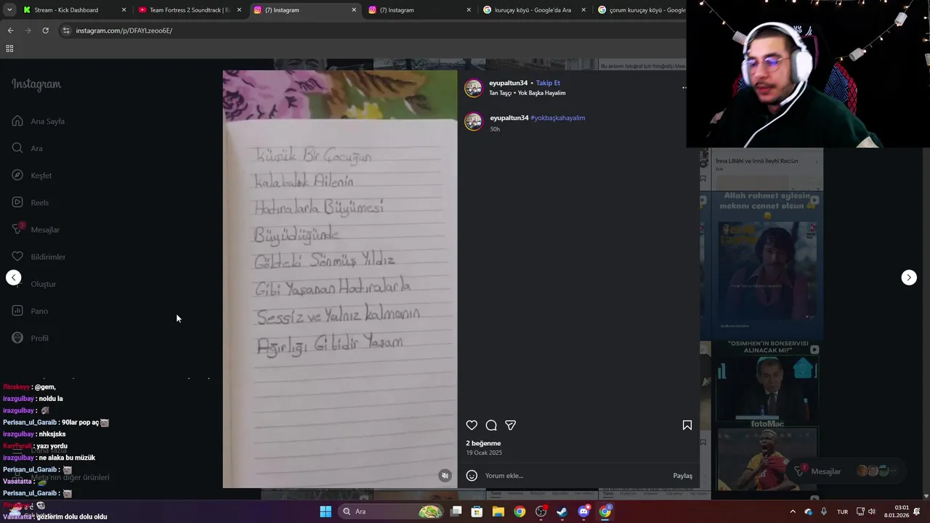The height and width of the screenshot is (523, 930).
Task: Open Reels from Instagram sidebar
Action: coord(31,203)
